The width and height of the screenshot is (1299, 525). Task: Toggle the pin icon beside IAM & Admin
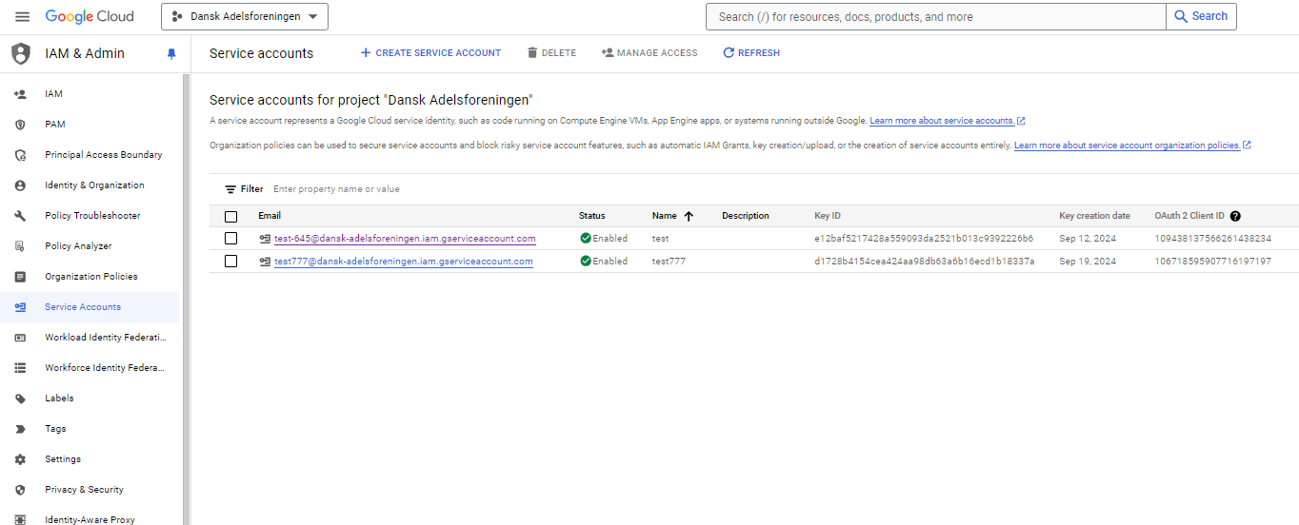[171, 53]
